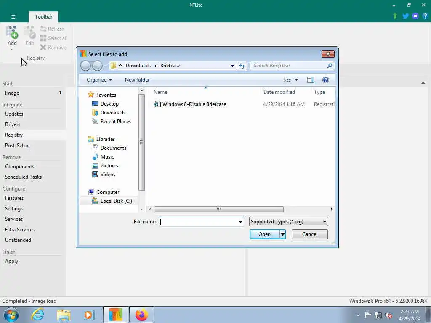Open the Organize menu
Image resolution: width=431 pixels, height=323 pixels.
(99, 79)
